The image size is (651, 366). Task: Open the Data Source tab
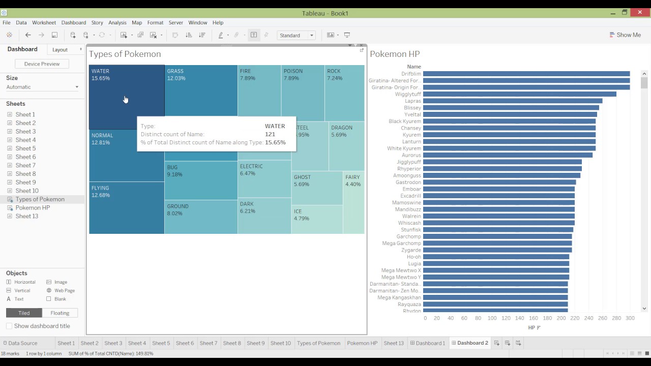20,343
